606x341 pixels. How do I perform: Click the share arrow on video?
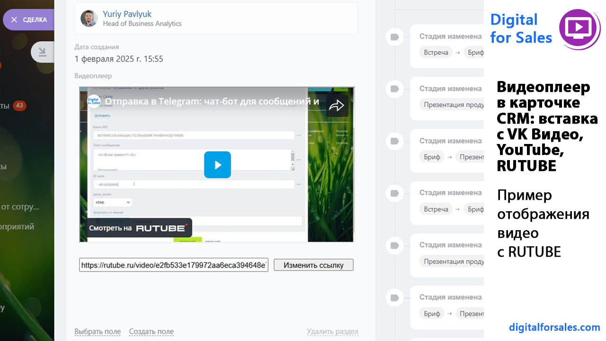(337, 106)
